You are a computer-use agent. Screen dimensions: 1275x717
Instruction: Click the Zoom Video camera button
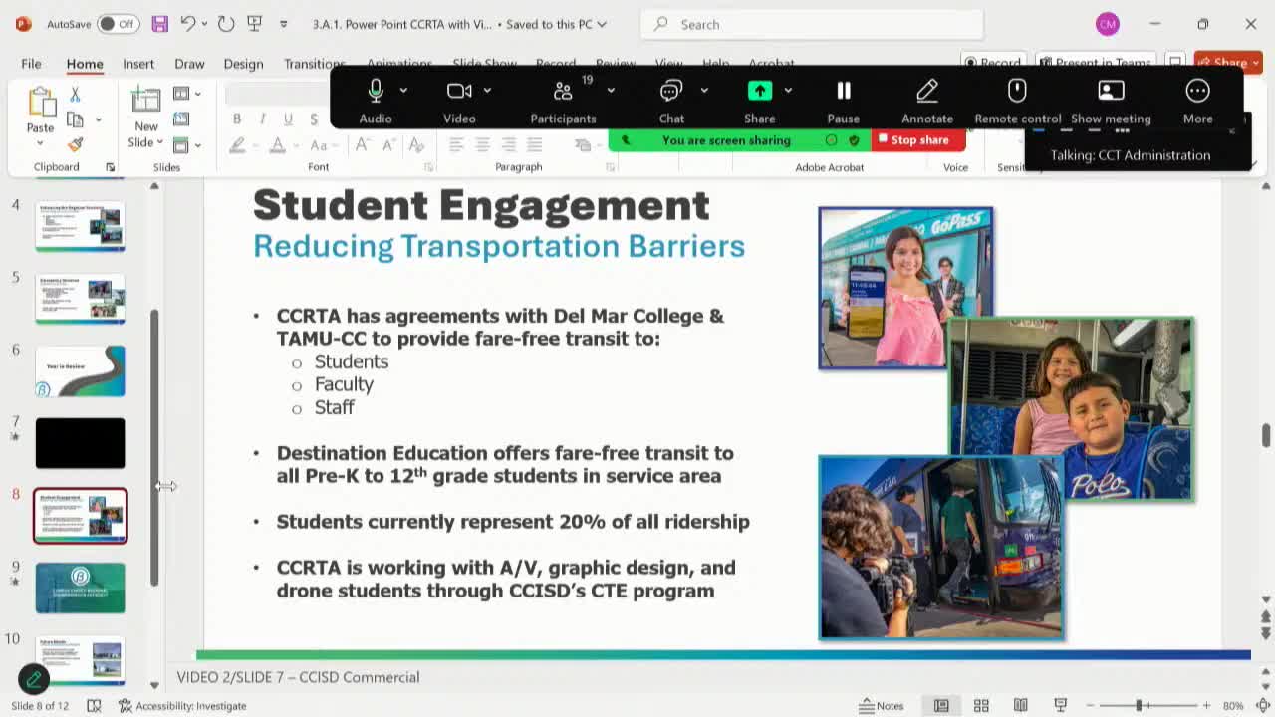pyautogui.click(x=459, y=100)
